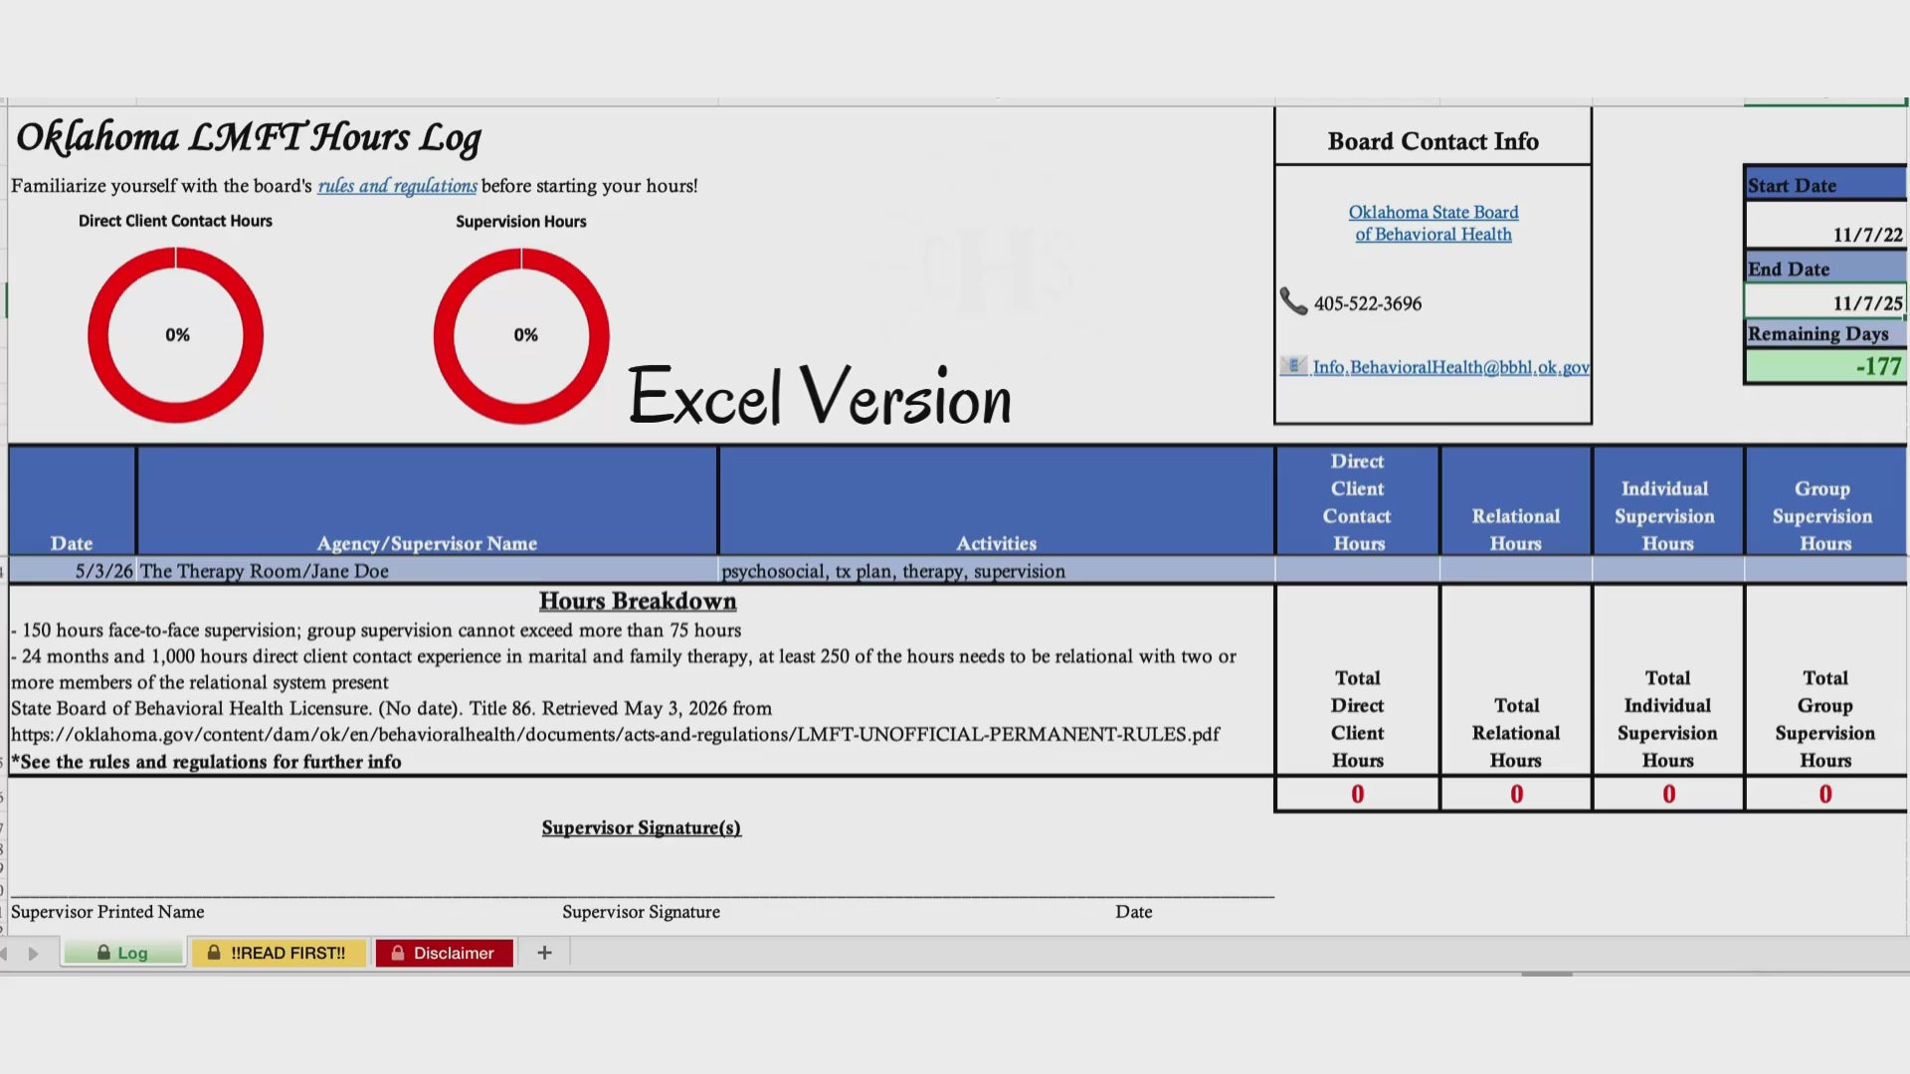Click the *See the rules and regulations note
Viewport: 1910px width, 1074px height.
click(x=206, y=762)
